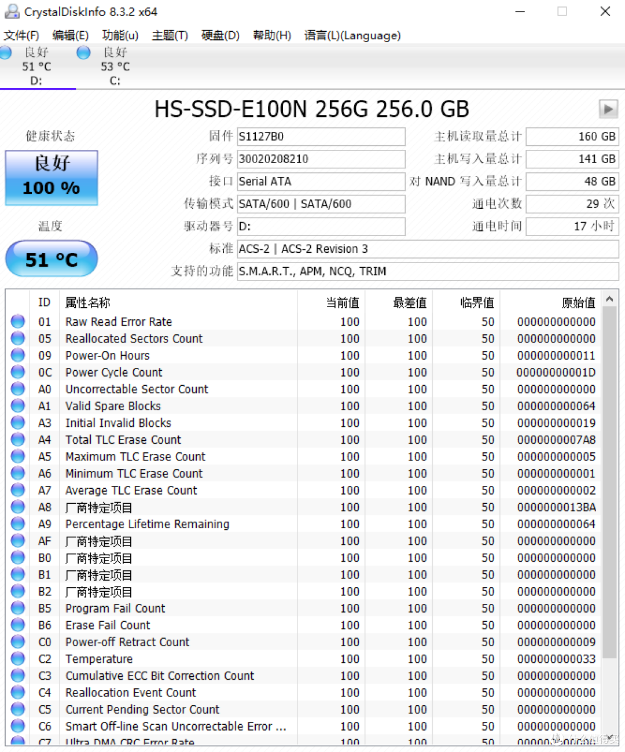Click the power-on count value 29 次

click(572, 204)
